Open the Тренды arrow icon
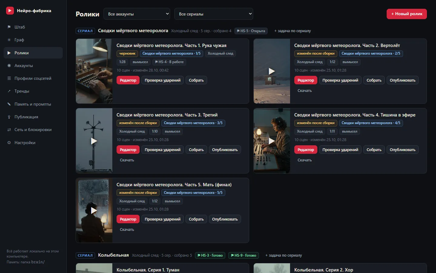Screen dimensions: 436x273 click(9, 91)
